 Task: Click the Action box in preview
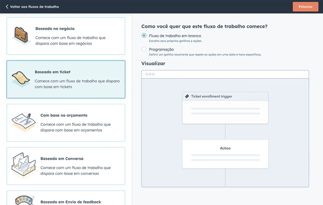pos(225,154)
